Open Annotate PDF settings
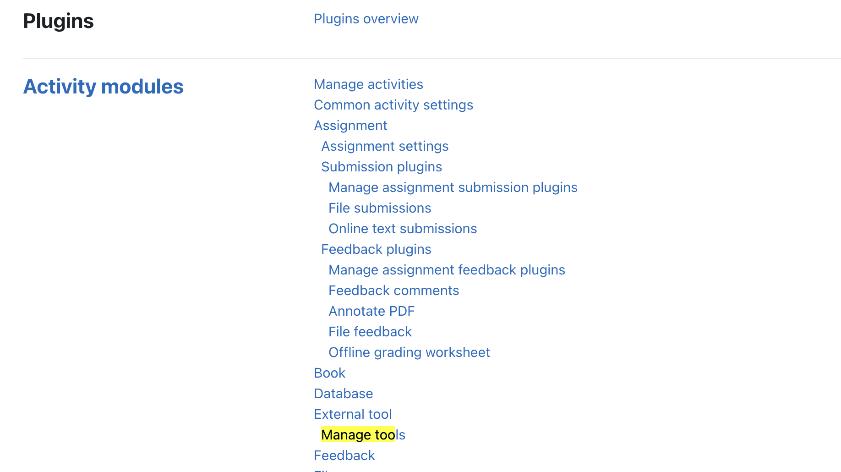841x472 pixels. tap(371, 311)
